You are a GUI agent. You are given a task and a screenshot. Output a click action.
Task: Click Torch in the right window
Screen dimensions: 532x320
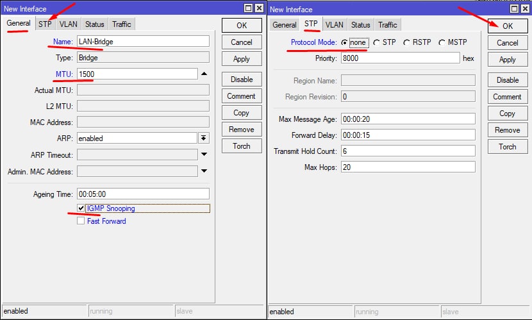508,147
